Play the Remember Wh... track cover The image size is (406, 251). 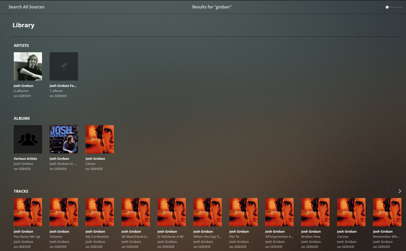tap(387, 212)
